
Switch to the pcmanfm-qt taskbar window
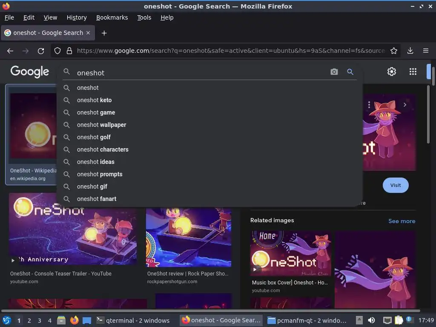307,320
